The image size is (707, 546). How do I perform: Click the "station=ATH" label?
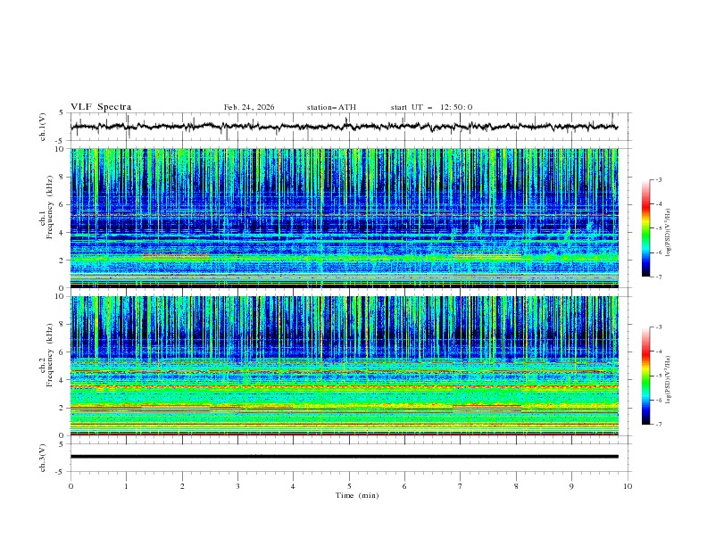coord(331,107)
